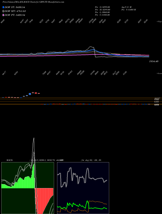This screenshot has width=162, height=214.
Task: Click the 'Pre C: 3103.00' value
Action: (x=102, y=15)
